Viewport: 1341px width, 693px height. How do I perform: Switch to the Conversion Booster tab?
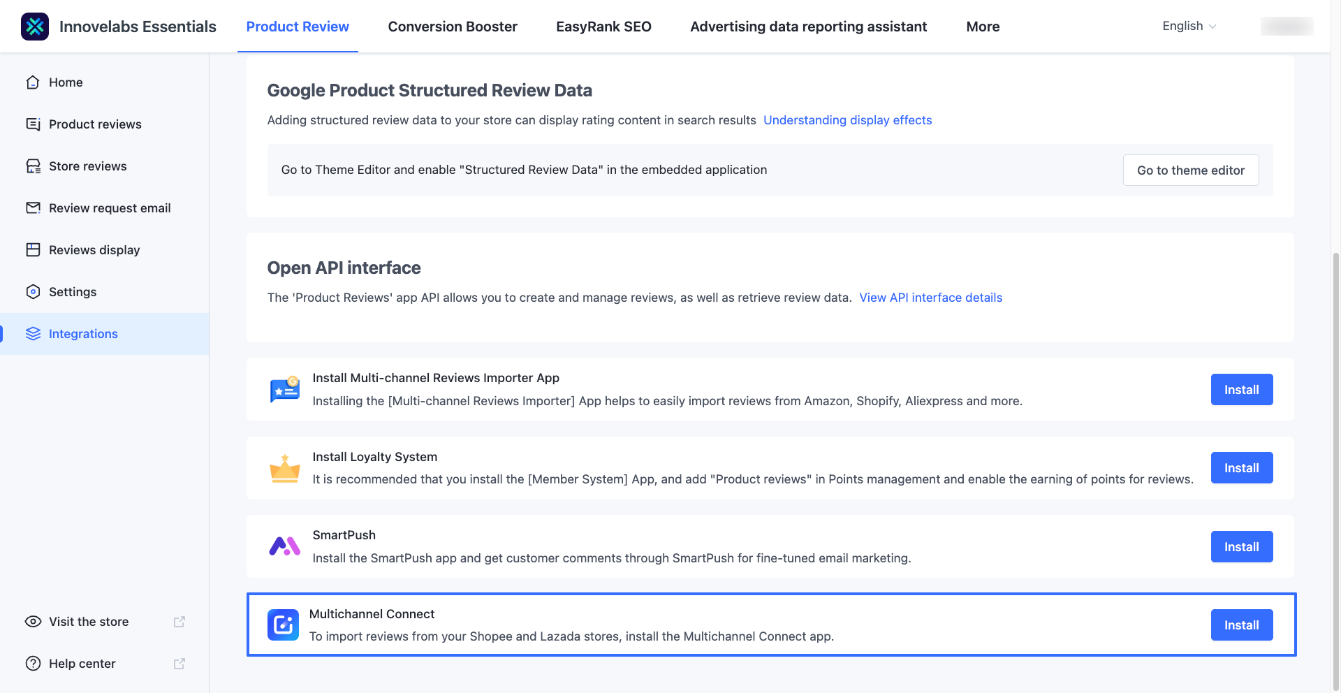(453, 27)
